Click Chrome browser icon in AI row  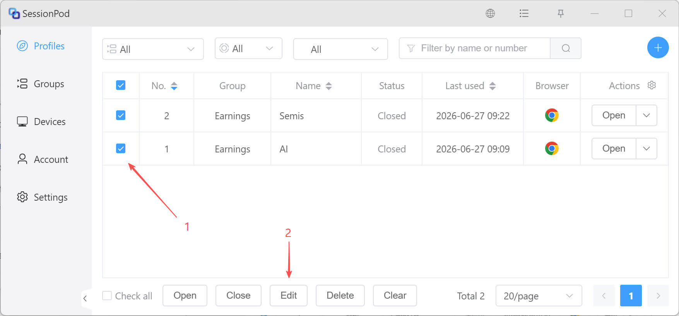552,149
